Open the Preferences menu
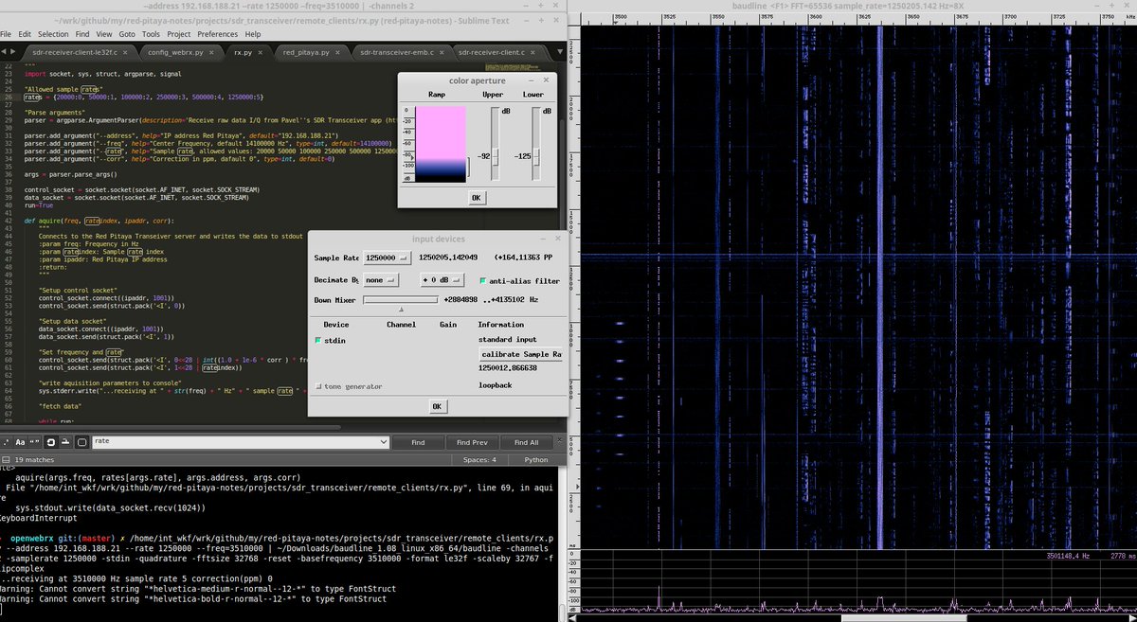This screenshot has height=622, width=1137. point(217,34)
